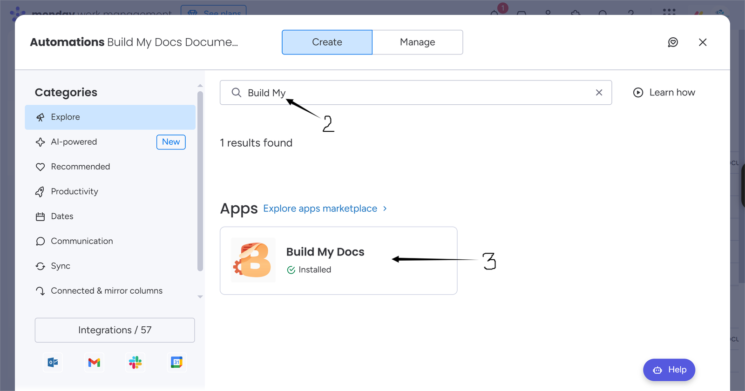
Task: Open the Learn how video link
Action: tap(664, 93)
